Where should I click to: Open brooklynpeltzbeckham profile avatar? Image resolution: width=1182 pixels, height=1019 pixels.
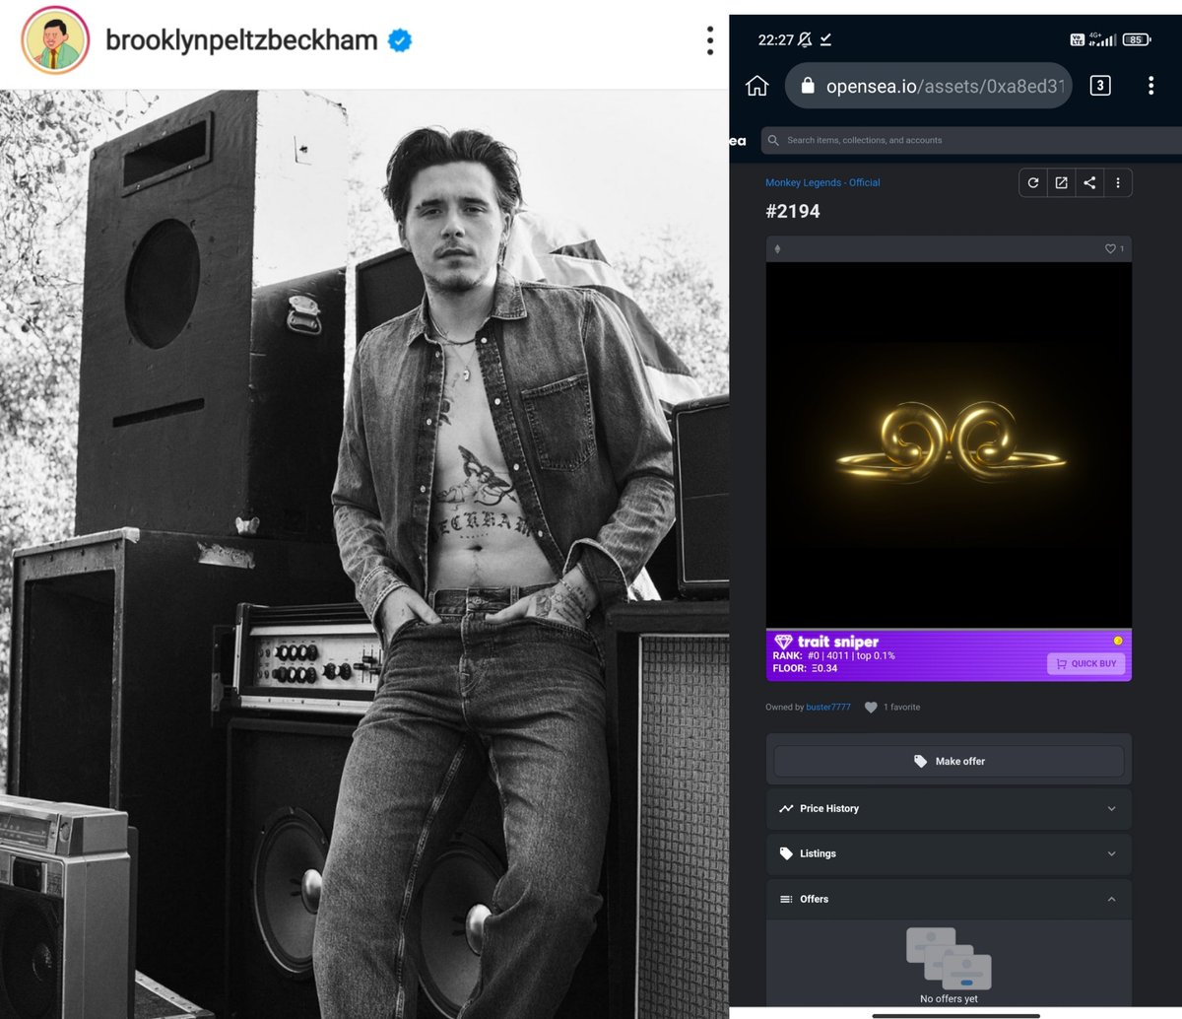tap(56, 41)
